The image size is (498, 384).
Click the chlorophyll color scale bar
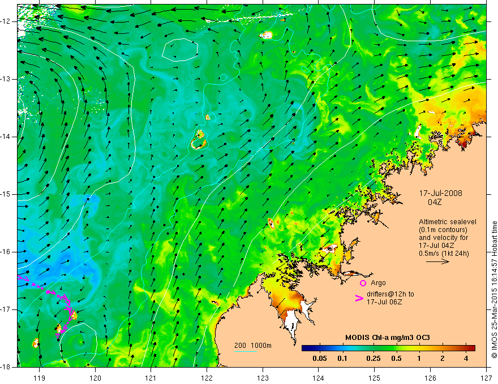coord(388,348)
